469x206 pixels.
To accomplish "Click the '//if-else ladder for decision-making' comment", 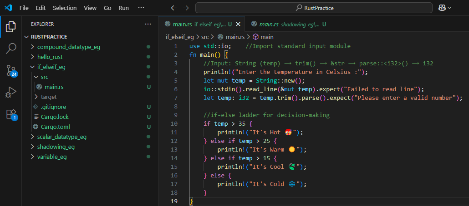I will pyautogui.click(x=266, y=115).
